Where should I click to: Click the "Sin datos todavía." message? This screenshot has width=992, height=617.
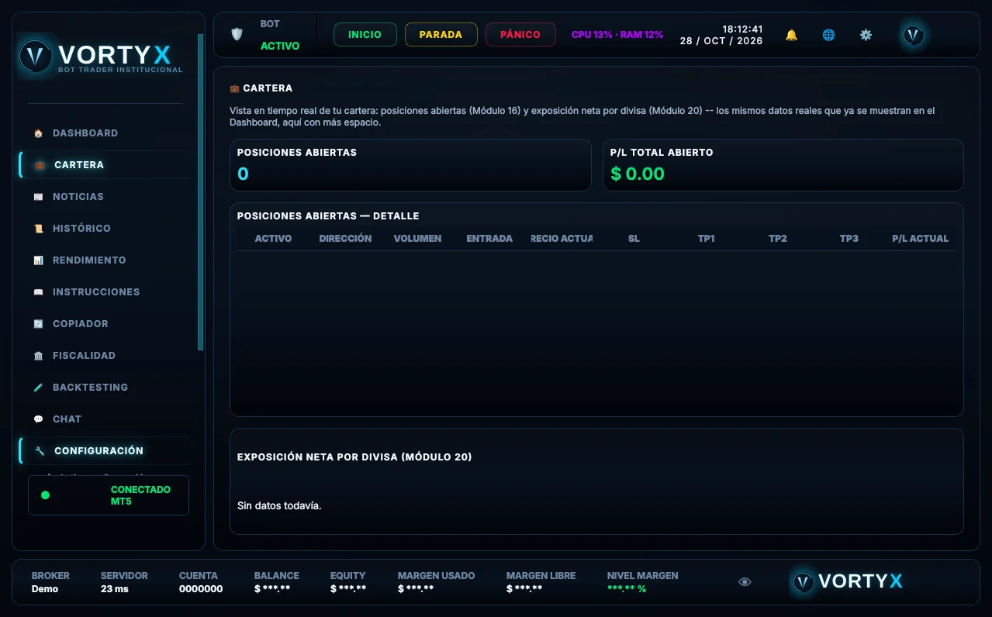tap(279, 506)
